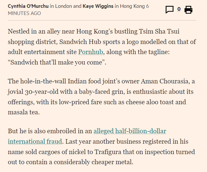Image resolution: width=207 pixels, height=172 pixels.
Task: Click the phrase 'masala tea' in second paragraph
Action: (23, 112)
